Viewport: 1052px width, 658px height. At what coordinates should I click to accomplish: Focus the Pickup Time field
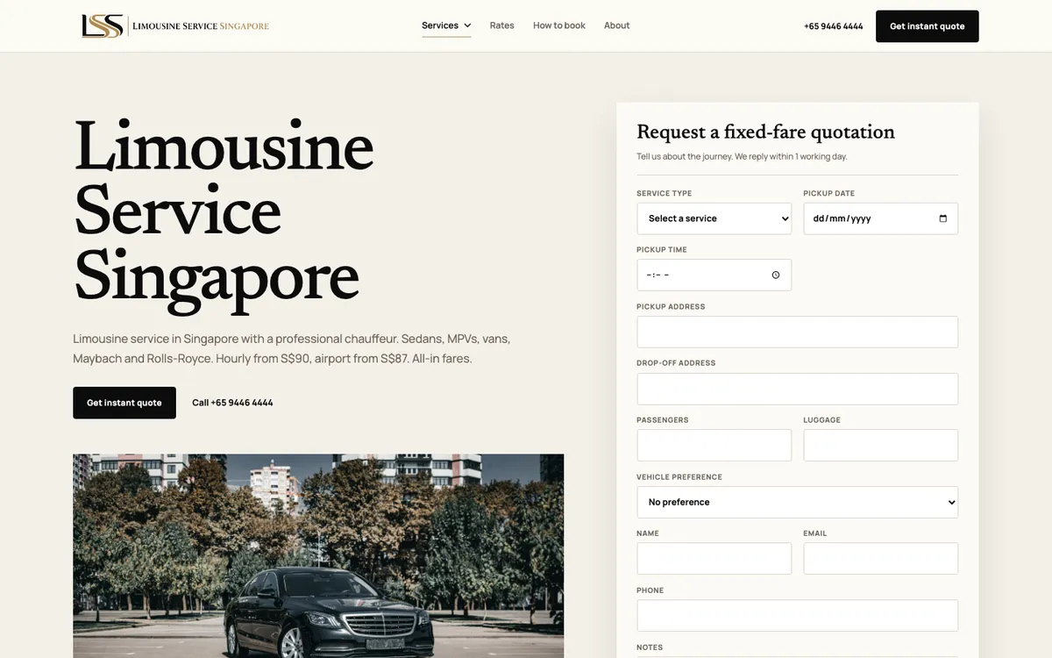tap(714, 275)
